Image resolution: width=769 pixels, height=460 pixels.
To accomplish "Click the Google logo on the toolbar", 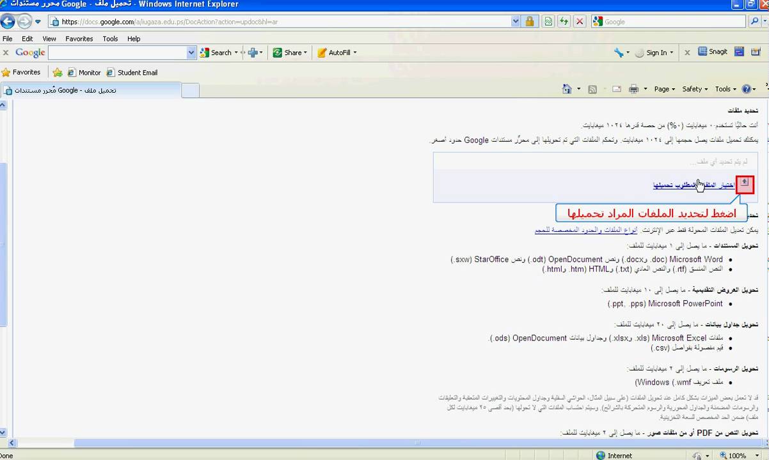I will [x=30, y=53].
